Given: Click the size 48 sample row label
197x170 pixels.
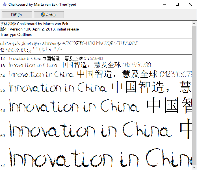Looking at the screenshot, I should tap(3, 110).
